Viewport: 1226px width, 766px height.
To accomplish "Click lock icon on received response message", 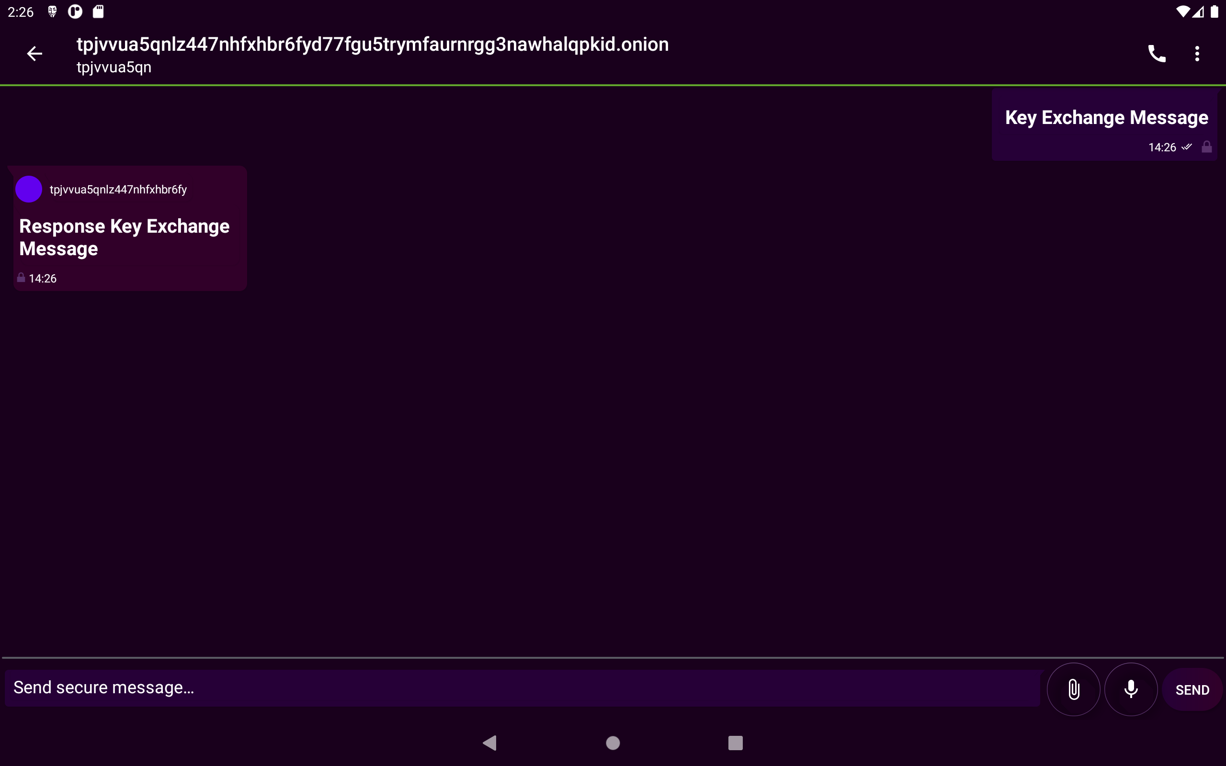I will (x=21, y=278).
